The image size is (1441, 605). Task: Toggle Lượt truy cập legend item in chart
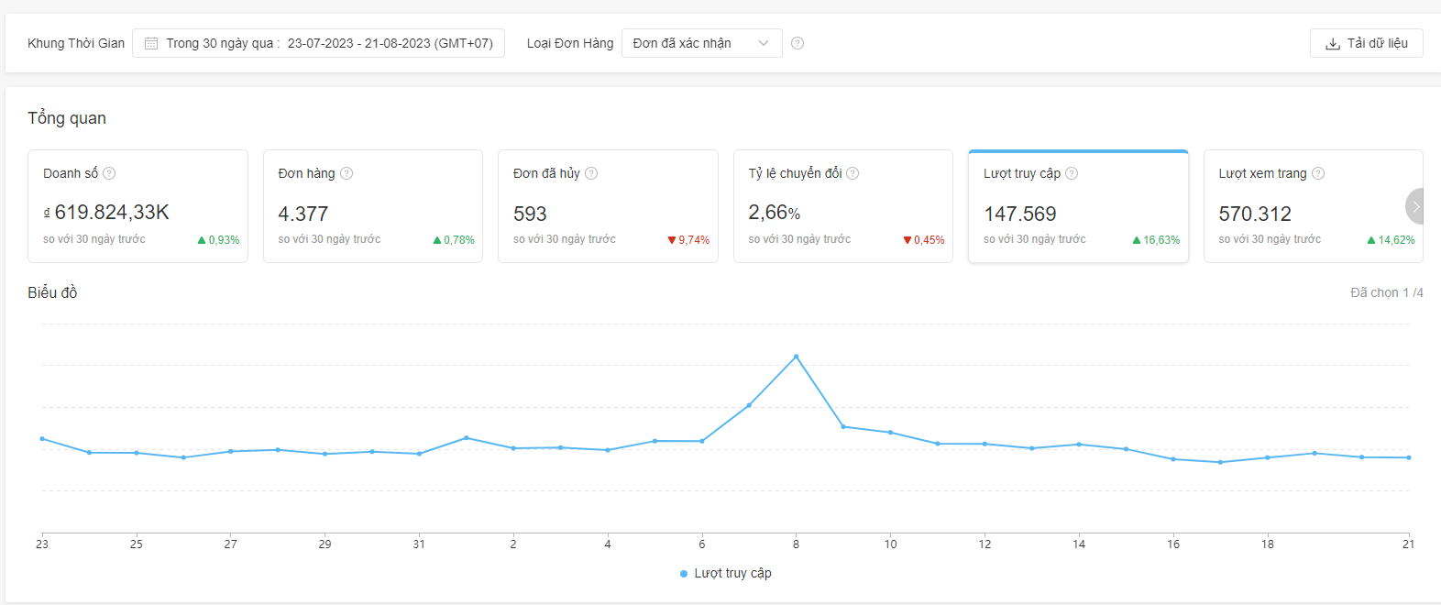(726, 573)
